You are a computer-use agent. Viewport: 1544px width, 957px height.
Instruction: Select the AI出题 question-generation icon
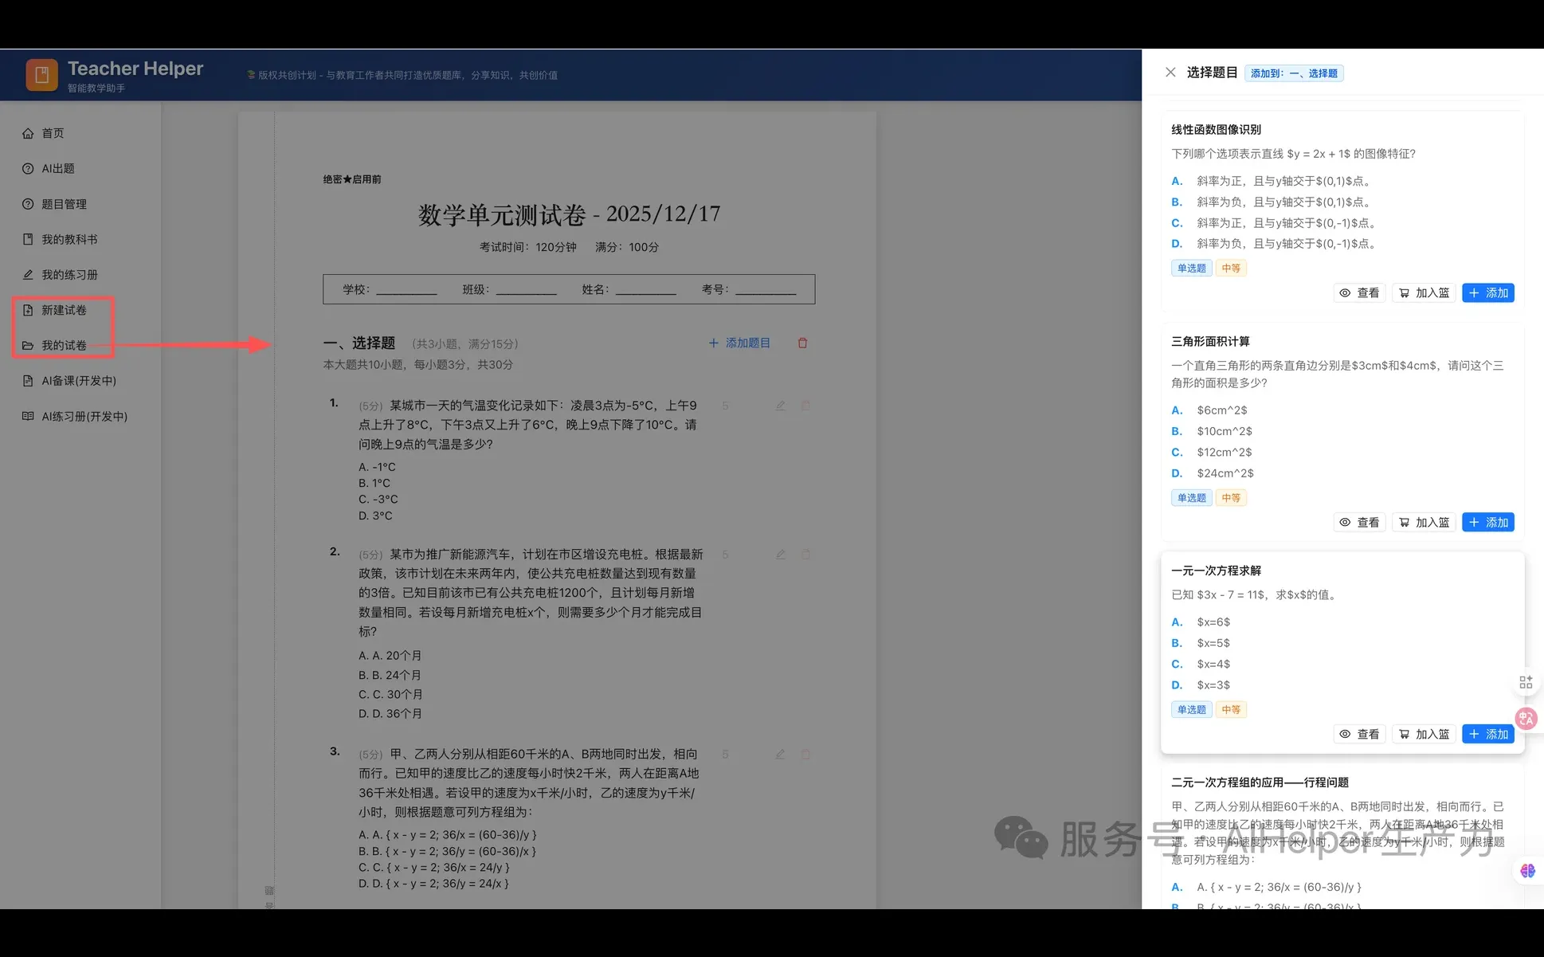pyautogui.click(x=26, y=168)
